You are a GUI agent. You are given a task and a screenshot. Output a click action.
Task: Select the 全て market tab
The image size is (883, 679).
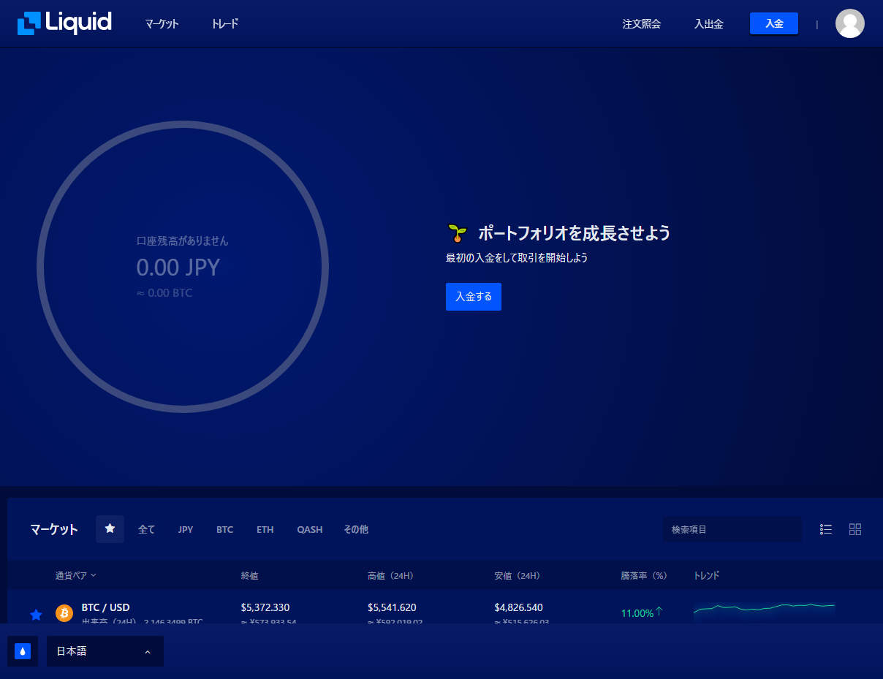click(147, 529)
